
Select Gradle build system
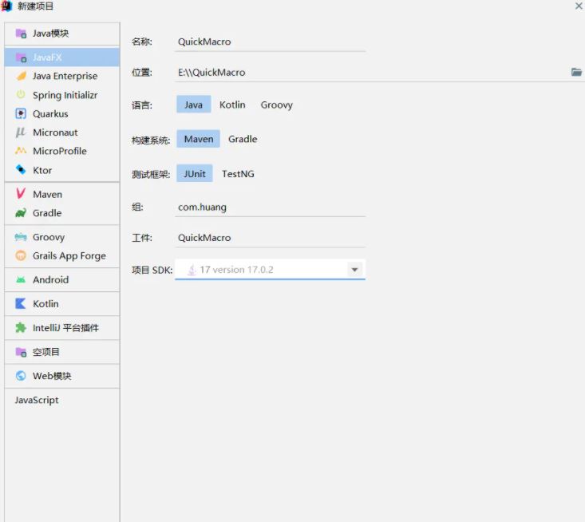coord(243,139)
